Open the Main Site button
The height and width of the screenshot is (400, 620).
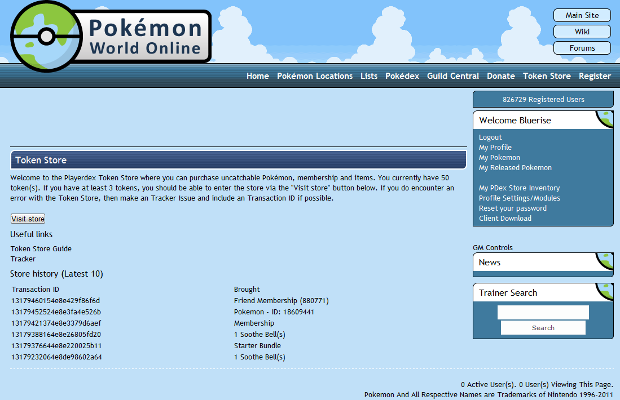[582, 15]
